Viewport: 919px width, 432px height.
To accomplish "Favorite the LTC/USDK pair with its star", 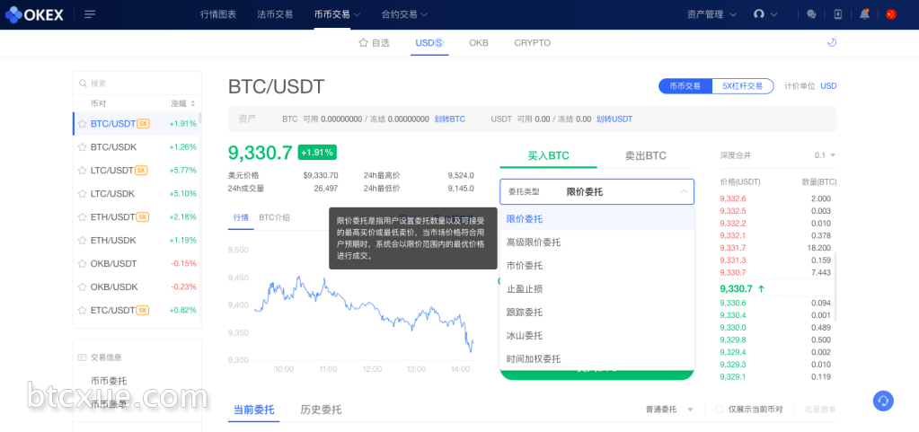I will pos(83,193).
